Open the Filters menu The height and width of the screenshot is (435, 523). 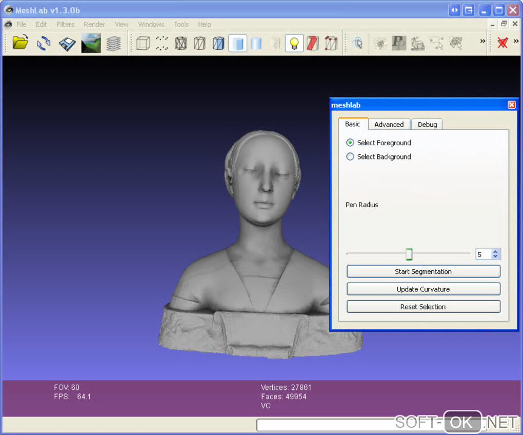pyautogui.click(x=65, y=24)
